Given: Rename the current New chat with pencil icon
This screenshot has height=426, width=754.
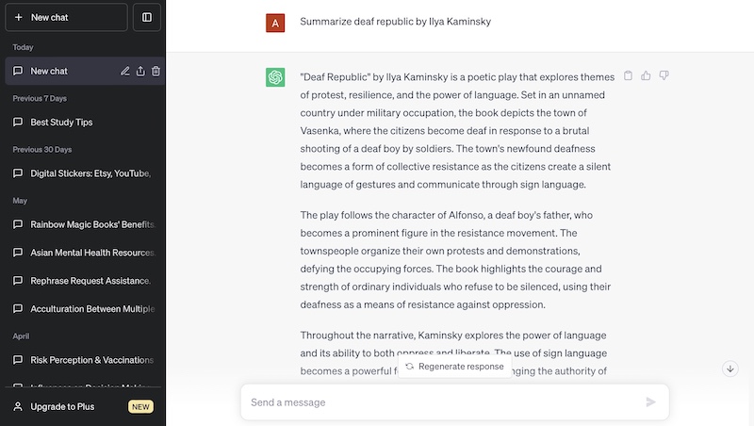Looking at the screenshot, I should [125, 71].
